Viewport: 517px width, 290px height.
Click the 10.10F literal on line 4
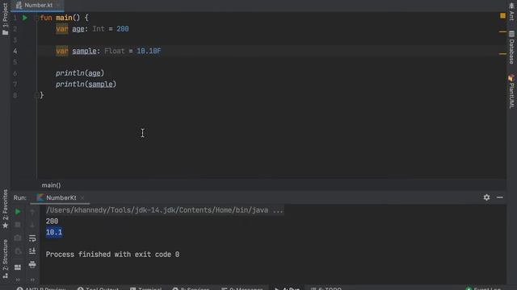click(x=149, y=51)
